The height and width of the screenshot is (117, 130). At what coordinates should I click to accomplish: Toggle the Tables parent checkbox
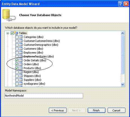click(x=12, y=33)
